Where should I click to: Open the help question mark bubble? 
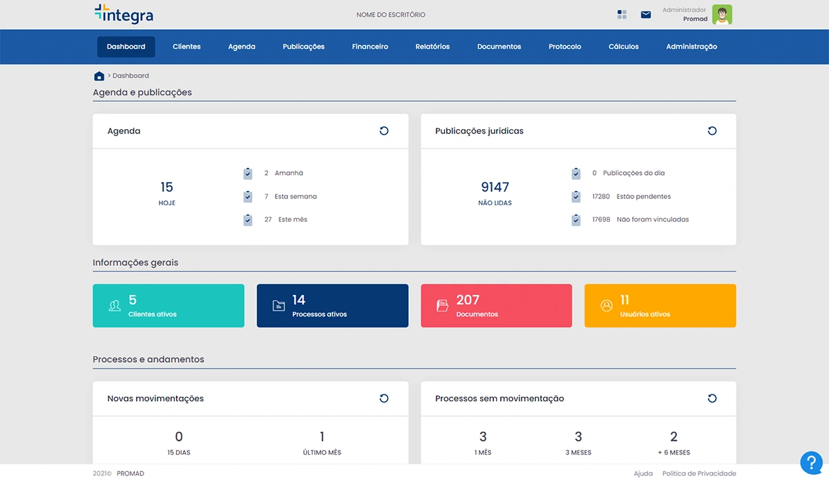tap(811, 462)
